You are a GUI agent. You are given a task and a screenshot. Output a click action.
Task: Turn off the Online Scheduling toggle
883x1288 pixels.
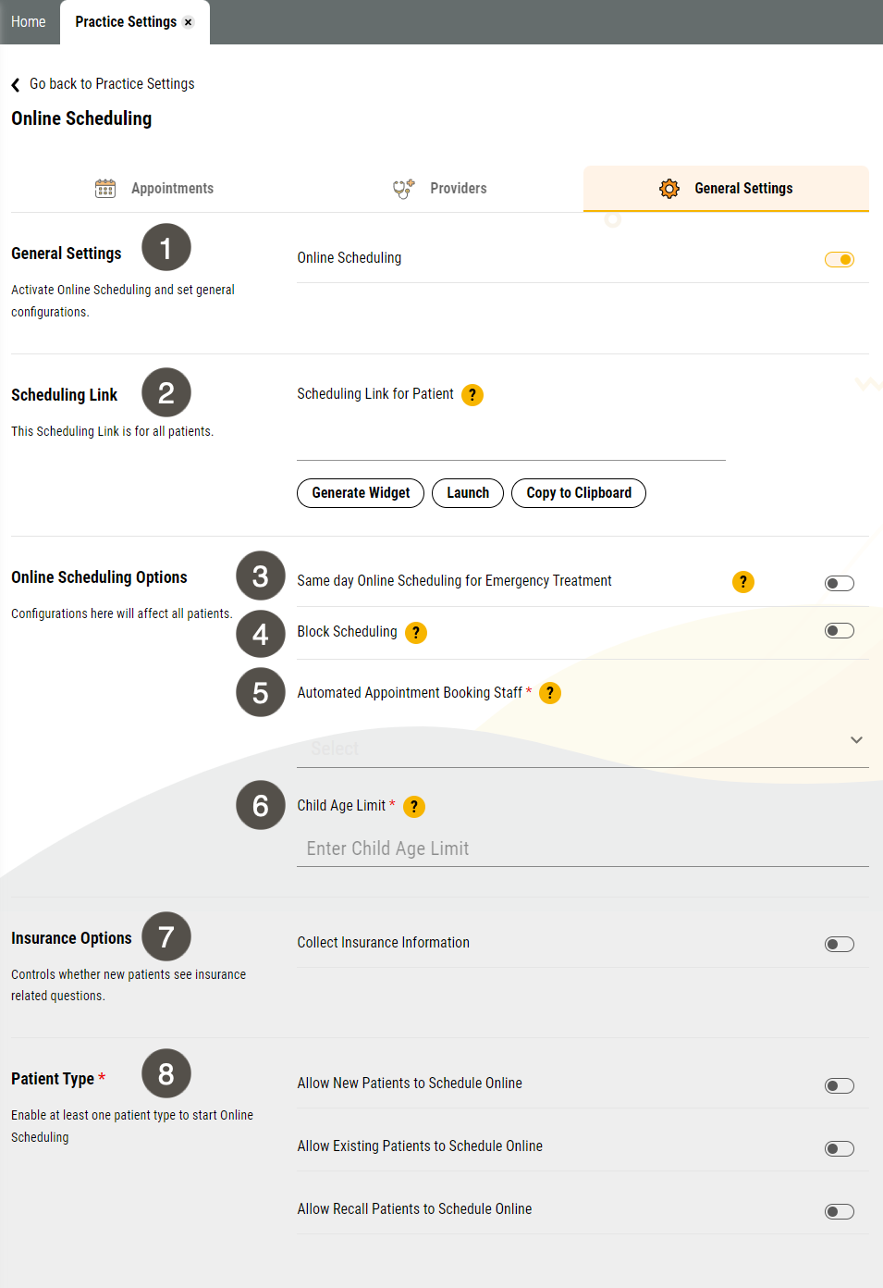840,259
